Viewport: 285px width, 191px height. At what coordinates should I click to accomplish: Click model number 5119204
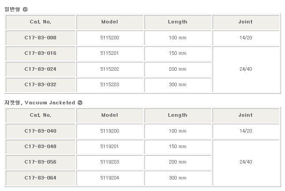click(110, 178)
